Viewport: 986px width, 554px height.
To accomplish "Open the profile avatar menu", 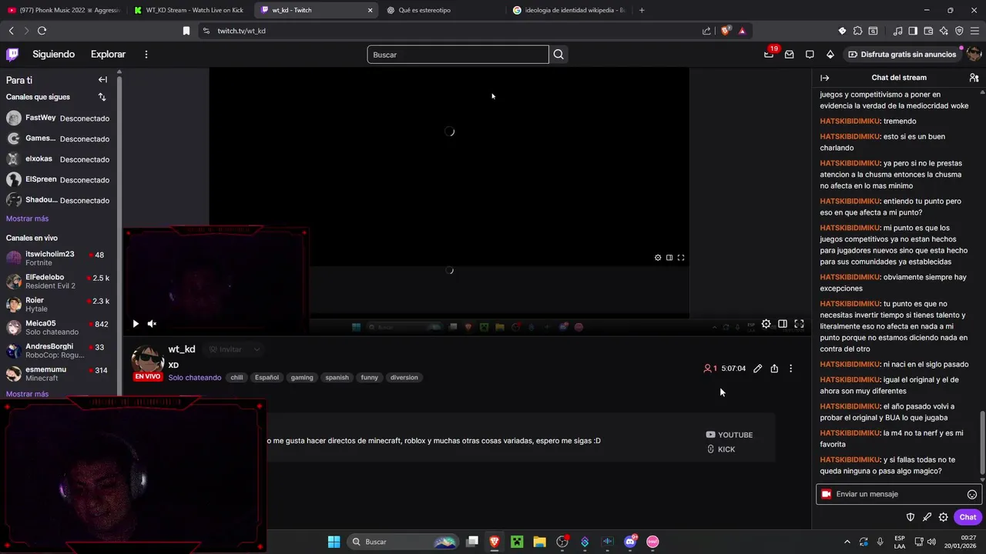I will 974,54.
